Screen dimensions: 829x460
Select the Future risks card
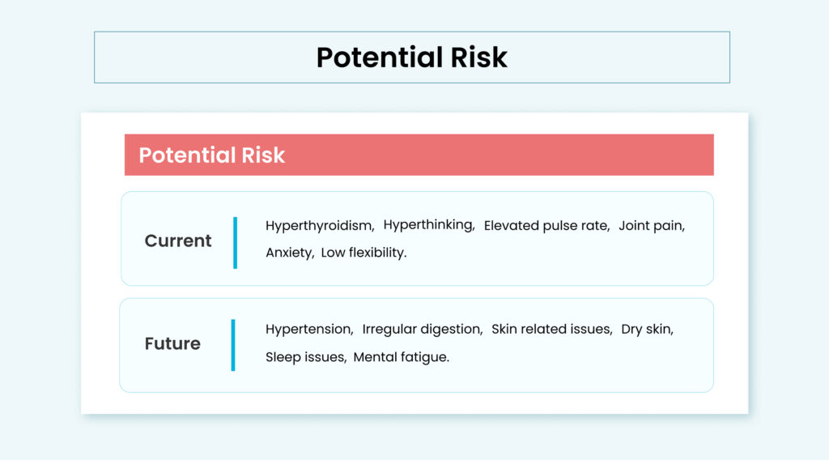coord(417,345)
